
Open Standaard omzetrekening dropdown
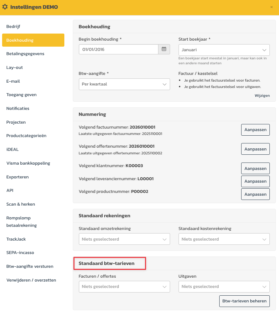(124, 239)
